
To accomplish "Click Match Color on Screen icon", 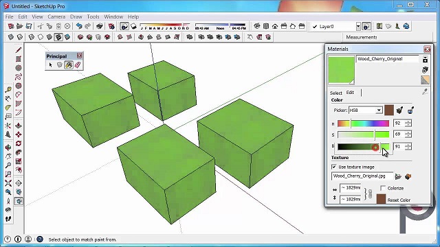I will 410,110.
